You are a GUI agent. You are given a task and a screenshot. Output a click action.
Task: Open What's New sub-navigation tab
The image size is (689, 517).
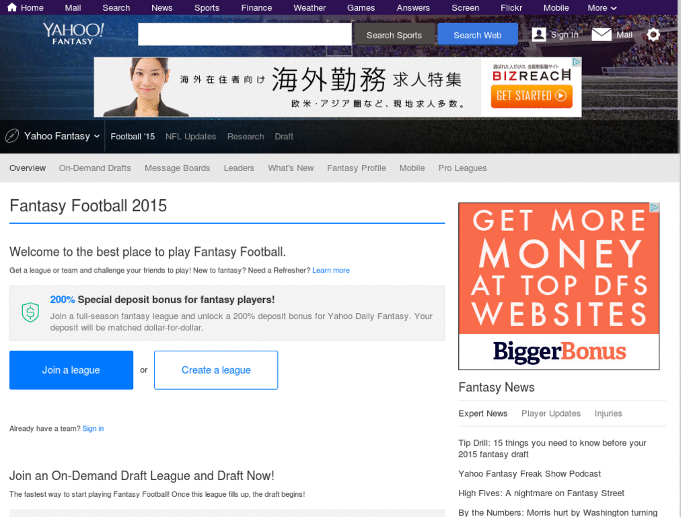click(291, 168)
